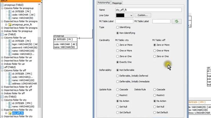Open Custom line color chooser

(x=143, y=15)
